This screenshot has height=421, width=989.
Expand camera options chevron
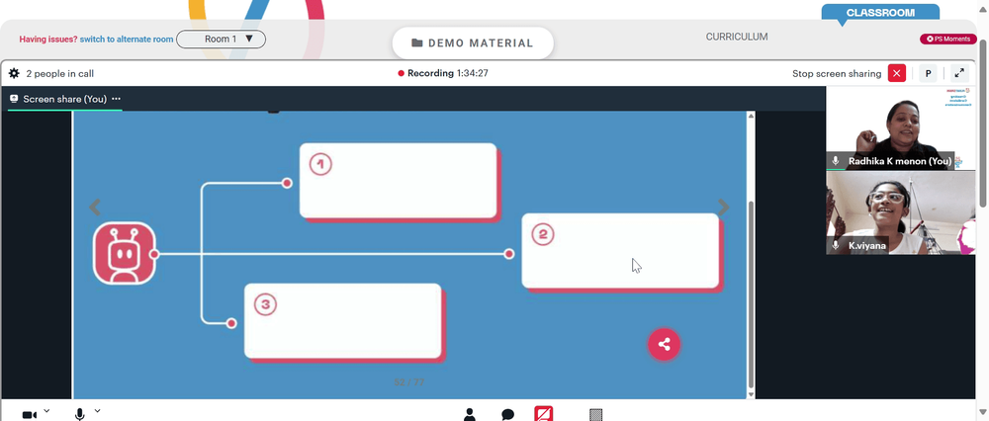pyautogui.click(x=46, y=411)
